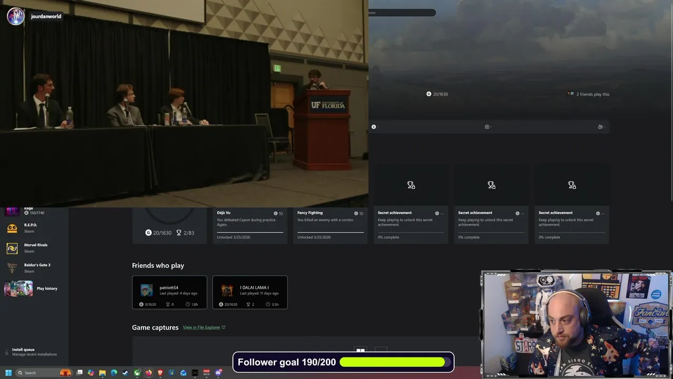Click the webcam overlay in the bottom corner
This screenshot has width=673, height=379.
(576, 324)
